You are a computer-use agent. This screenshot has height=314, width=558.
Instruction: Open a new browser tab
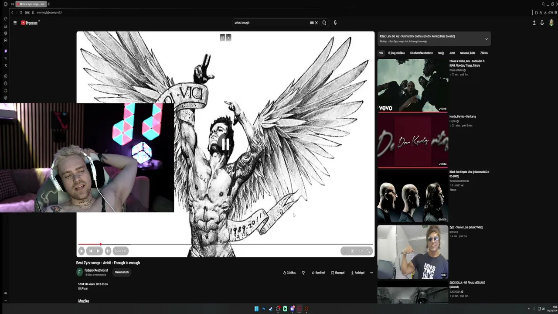coord(48,4)
